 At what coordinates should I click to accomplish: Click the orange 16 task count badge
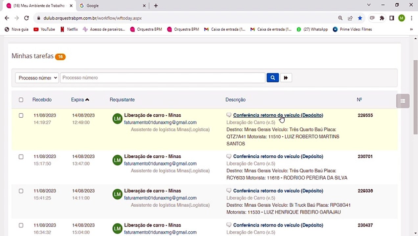pos(60,57)
